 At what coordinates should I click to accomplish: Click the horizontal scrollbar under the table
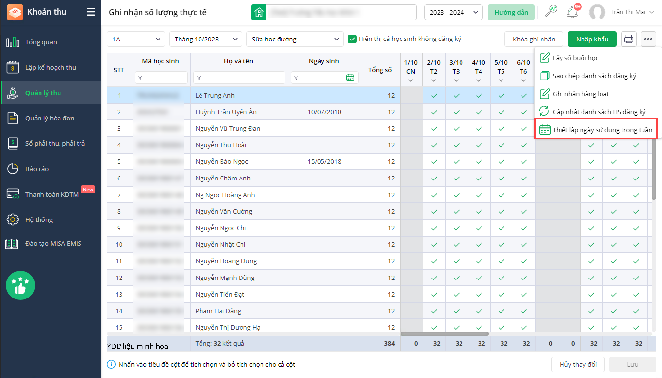pyautogui.click(x=444, y=334)
